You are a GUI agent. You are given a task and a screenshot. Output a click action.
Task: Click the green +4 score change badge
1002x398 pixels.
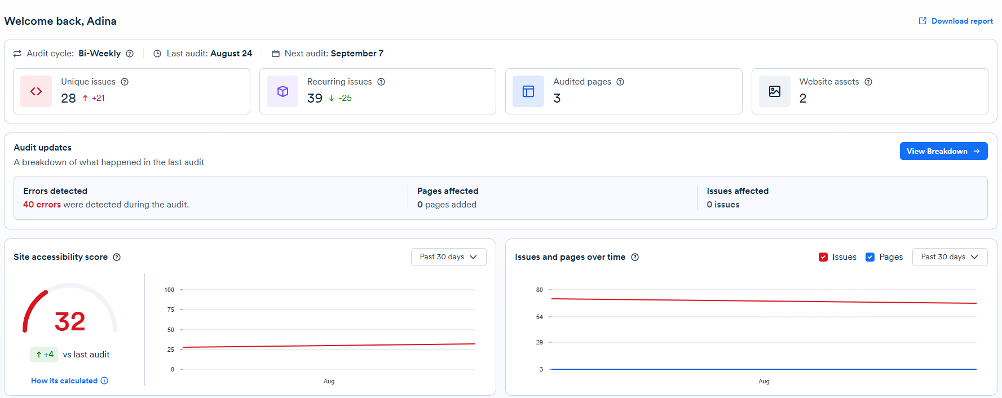[x=44, y=355]
